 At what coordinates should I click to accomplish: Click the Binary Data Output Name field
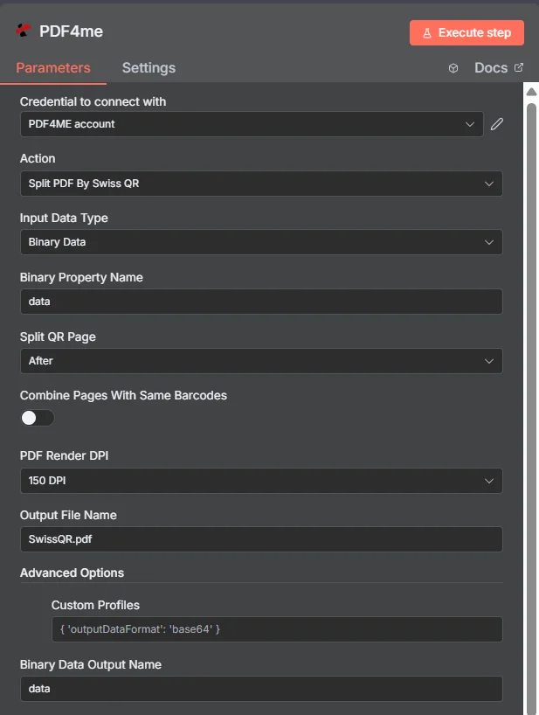(261, 689)
